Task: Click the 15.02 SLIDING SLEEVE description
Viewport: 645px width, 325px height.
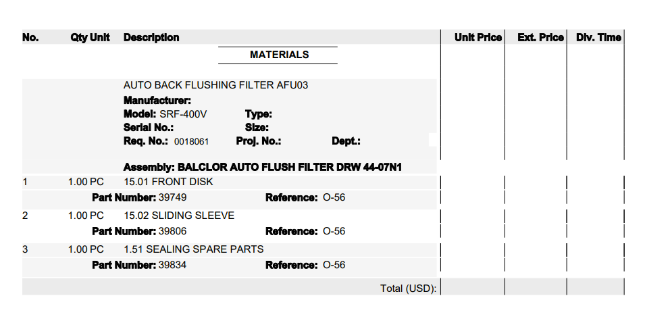Action: (179, 216)
